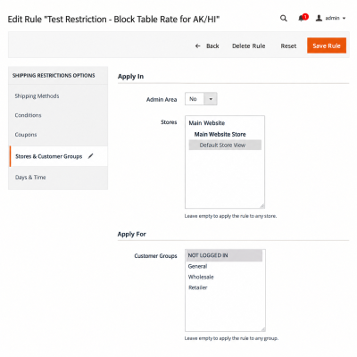Open the search magnifier icon
357x357 pixels.
point(284,19)
